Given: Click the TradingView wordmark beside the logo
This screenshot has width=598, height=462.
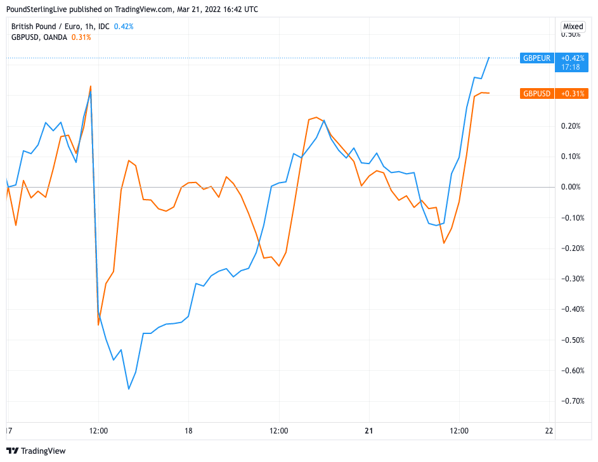Looking at the screenshot, I should click(x=43, y=451).
